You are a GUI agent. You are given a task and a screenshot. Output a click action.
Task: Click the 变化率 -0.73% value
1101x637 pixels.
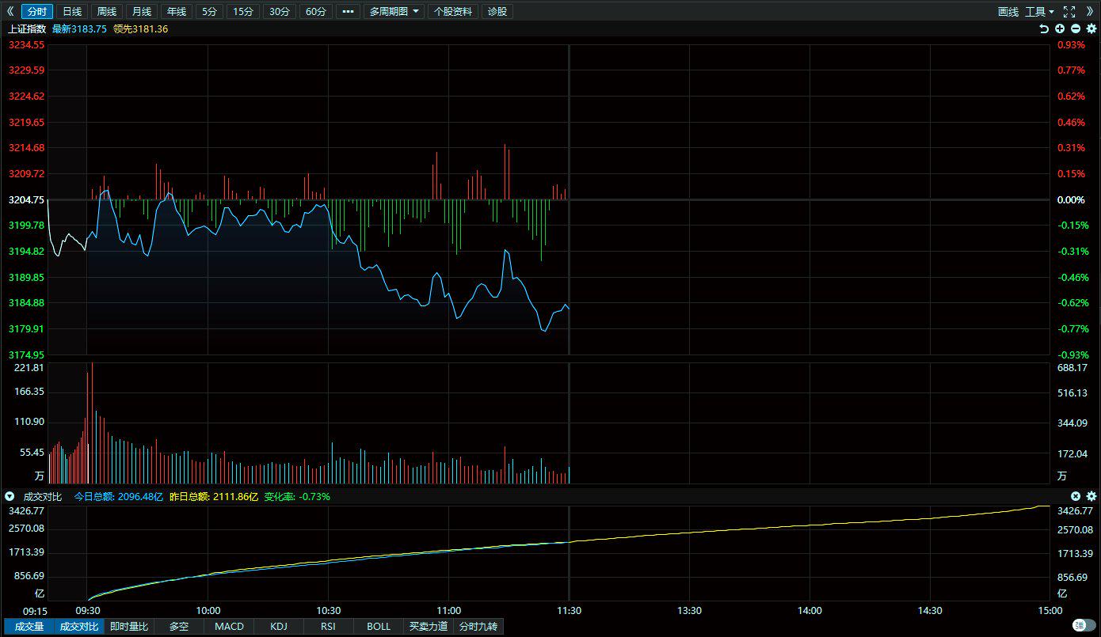pyautogui.click(x=297, y=496)
